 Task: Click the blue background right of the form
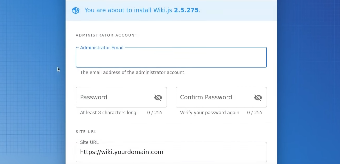[x=308, y=78]
